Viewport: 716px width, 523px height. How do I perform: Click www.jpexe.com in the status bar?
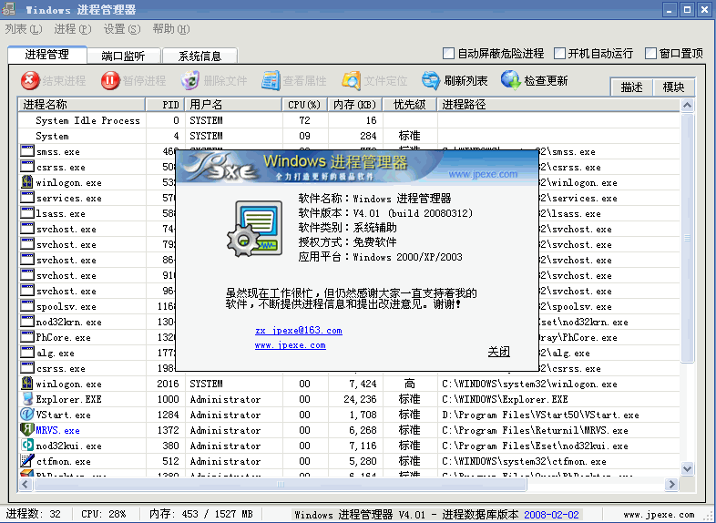[x=659, y=515]
